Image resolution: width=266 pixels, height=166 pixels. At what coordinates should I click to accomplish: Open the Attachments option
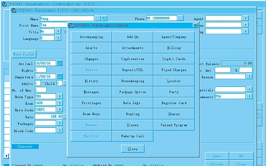(x=133, y=48)
